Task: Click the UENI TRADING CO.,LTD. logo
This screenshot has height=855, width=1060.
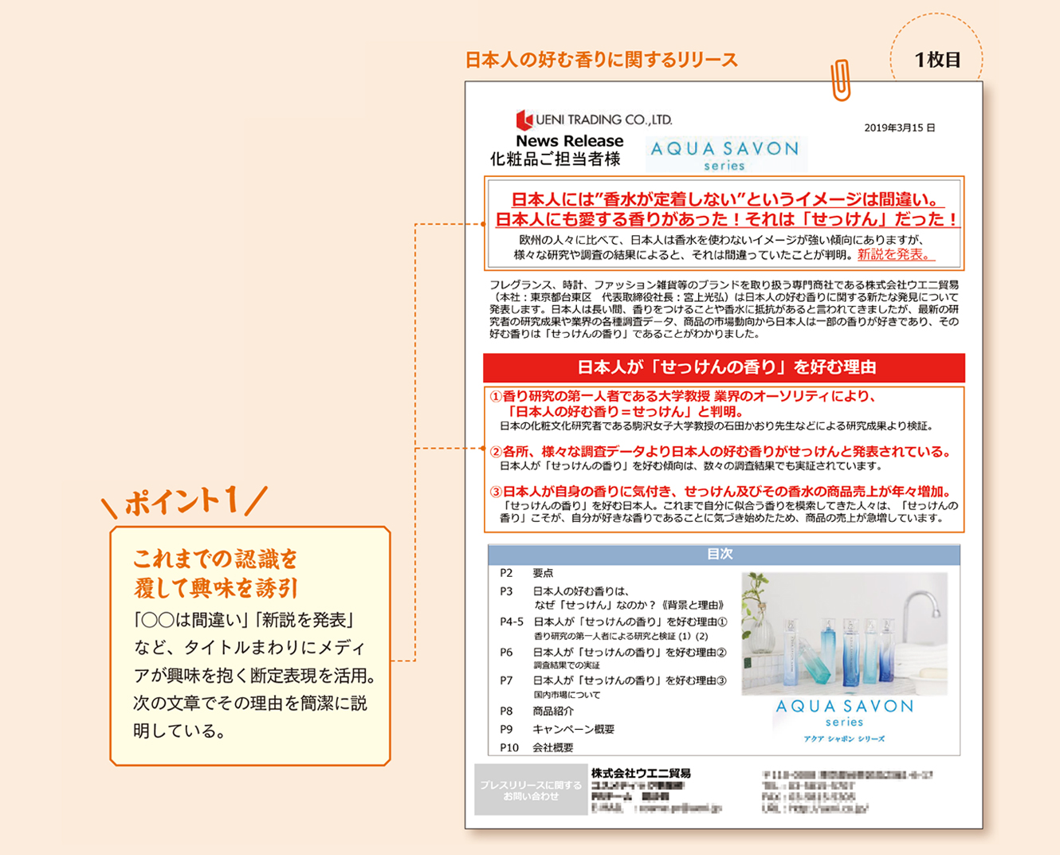Action: coord(594,120)
